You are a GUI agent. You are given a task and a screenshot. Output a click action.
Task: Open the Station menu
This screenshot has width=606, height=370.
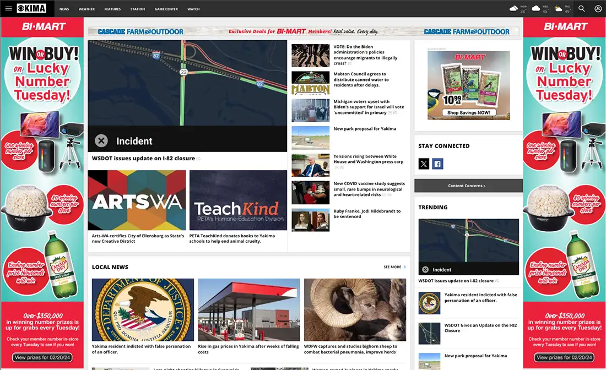click(138, 9)
